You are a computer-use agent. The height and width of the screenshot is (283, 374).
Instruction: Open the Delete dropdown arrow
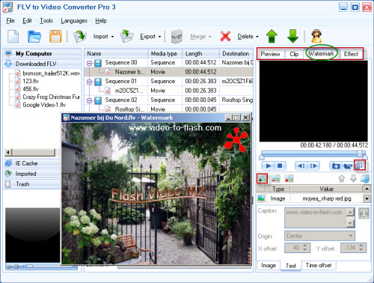tap(257, 37)
